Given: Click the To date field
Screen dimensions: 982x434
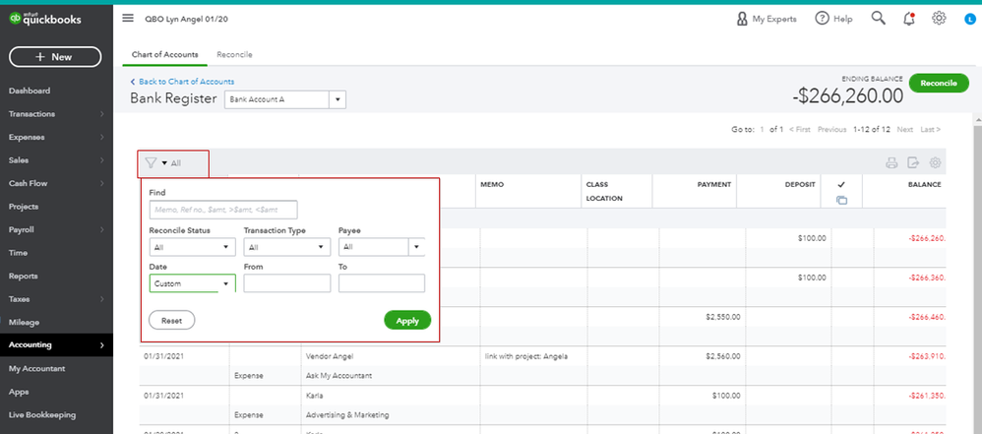Looking at the screenshot, I should pos(382,283).
